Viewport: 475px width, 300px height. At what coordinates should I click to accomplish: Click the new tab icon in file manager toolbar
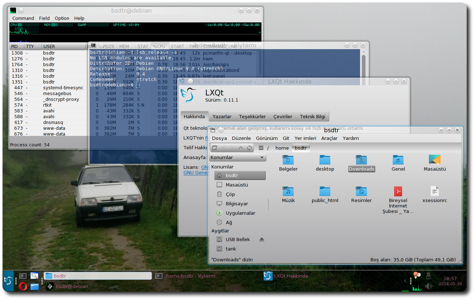(x=215, y=148)
